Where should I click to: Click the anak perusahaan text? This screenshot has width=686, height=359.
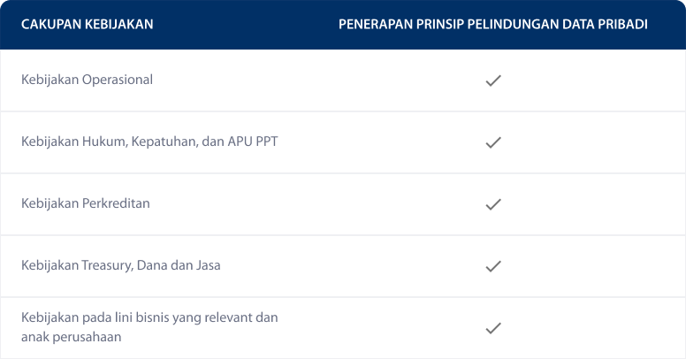tap(71, 338)
